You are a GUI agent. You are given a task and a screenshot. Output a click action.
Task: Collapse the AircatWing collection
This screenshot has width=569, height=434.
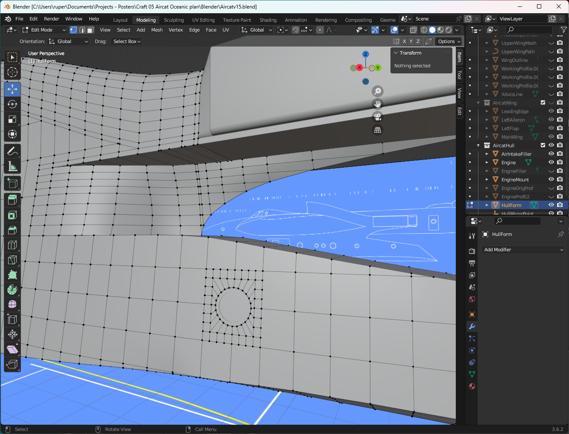click(478, 103)
